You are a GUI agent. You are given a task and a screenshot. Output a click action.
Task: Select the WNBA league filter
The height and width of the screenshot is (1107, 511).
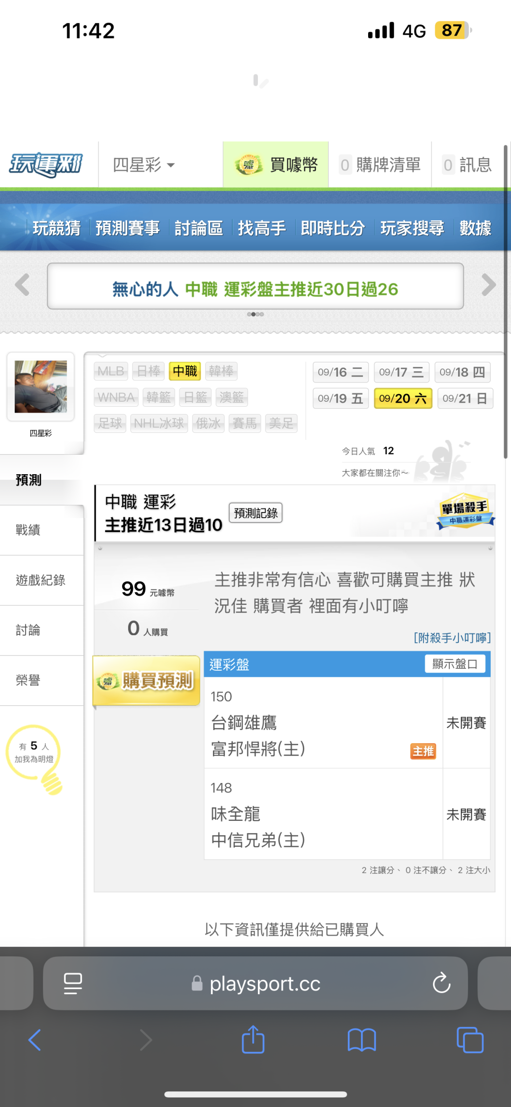tap(116, 397)
